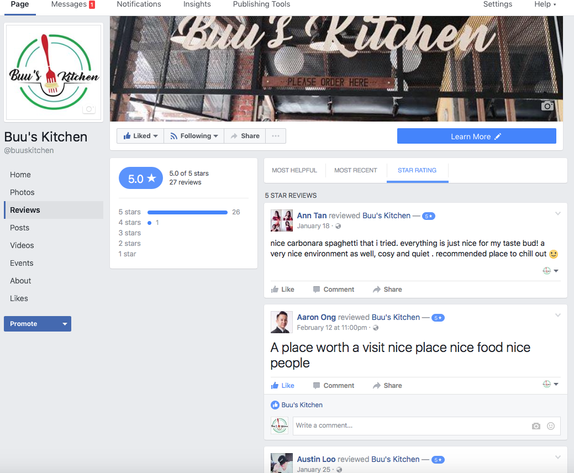
Task: Like Ann Tan's review
Action: click(x=283, y=289)
